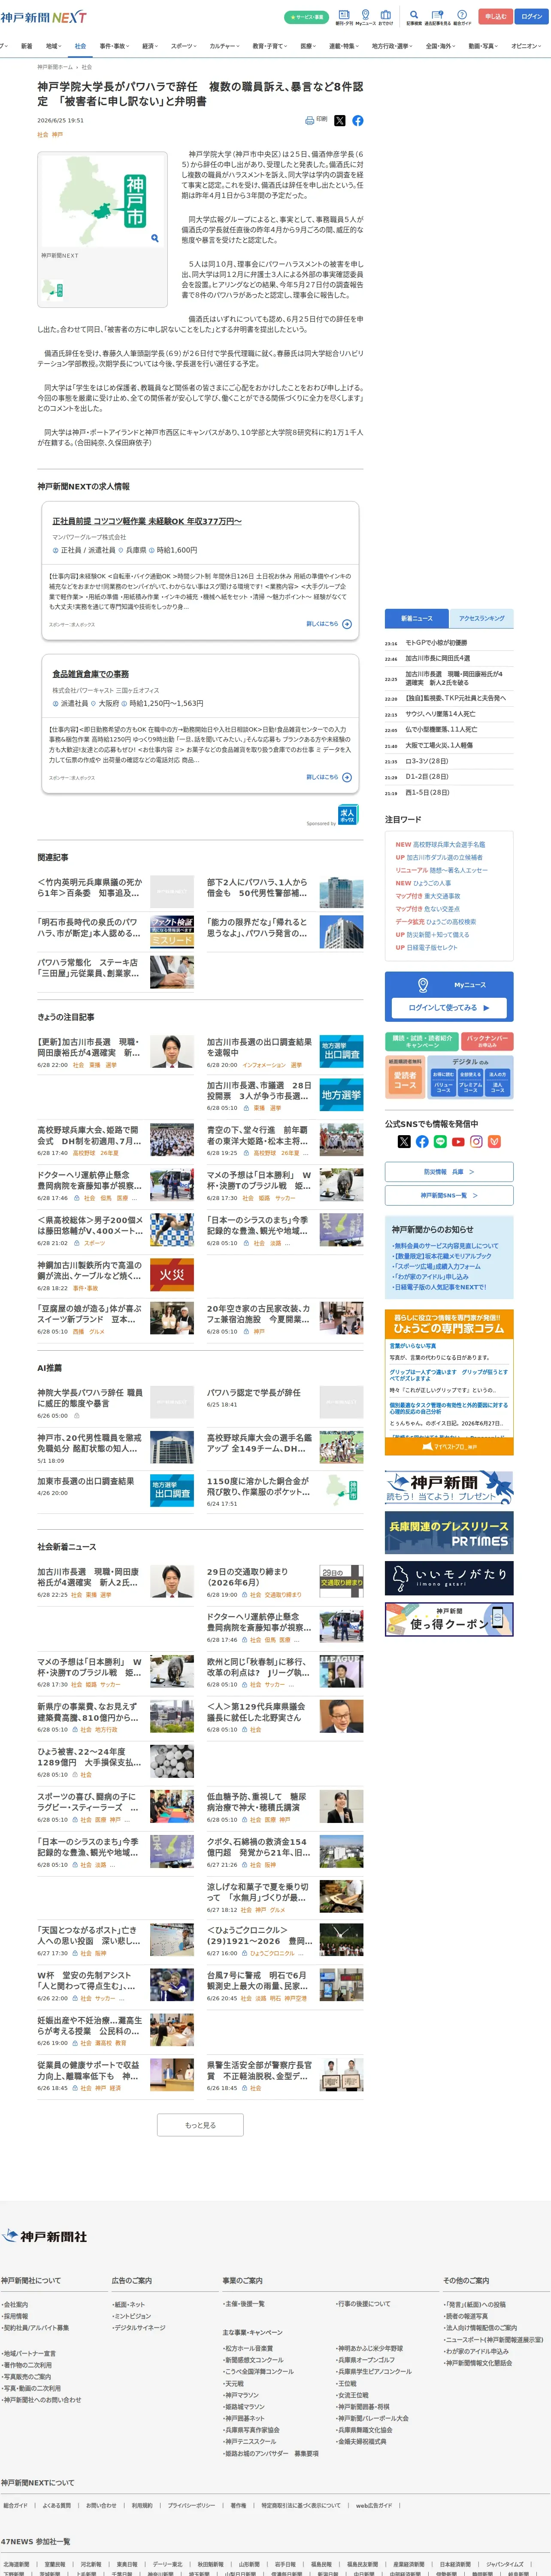Open the 神戸市 map image in the article
The image size is (551, 2576).
click(102, 200)
